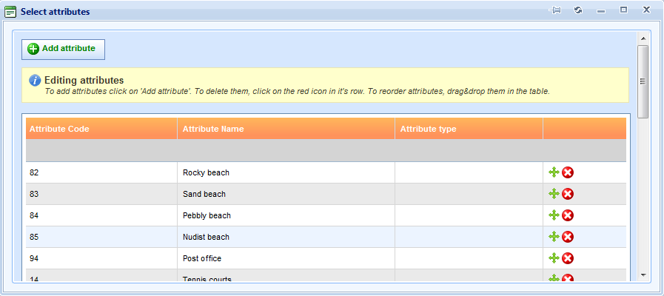Screen dimensions: 664x296
Task: Click the Attribute Name column header
Action: tap(286, 128)
